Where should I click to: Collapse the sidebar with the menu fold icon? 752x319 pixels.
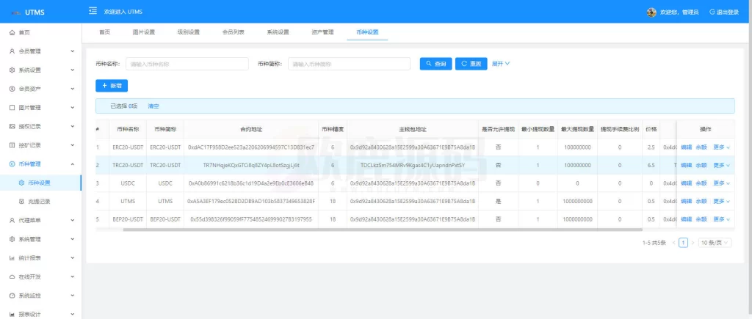click(x=93, y=11)
